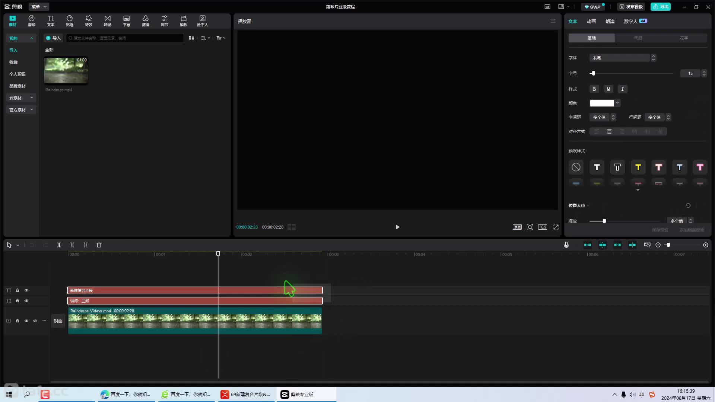This screenshot has height=402, width=715.
Task: Toggle main track magnet snapping
Action: pos(588,245)
